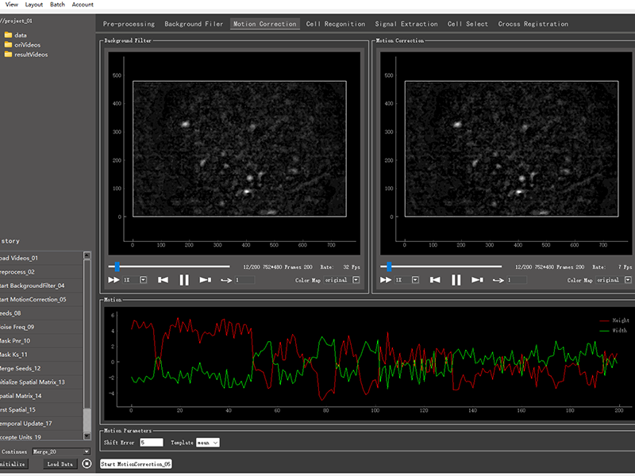The width and height of the screenshot is (635, 476).
Task: Open the data folder
Action: (x=15, y=35)
